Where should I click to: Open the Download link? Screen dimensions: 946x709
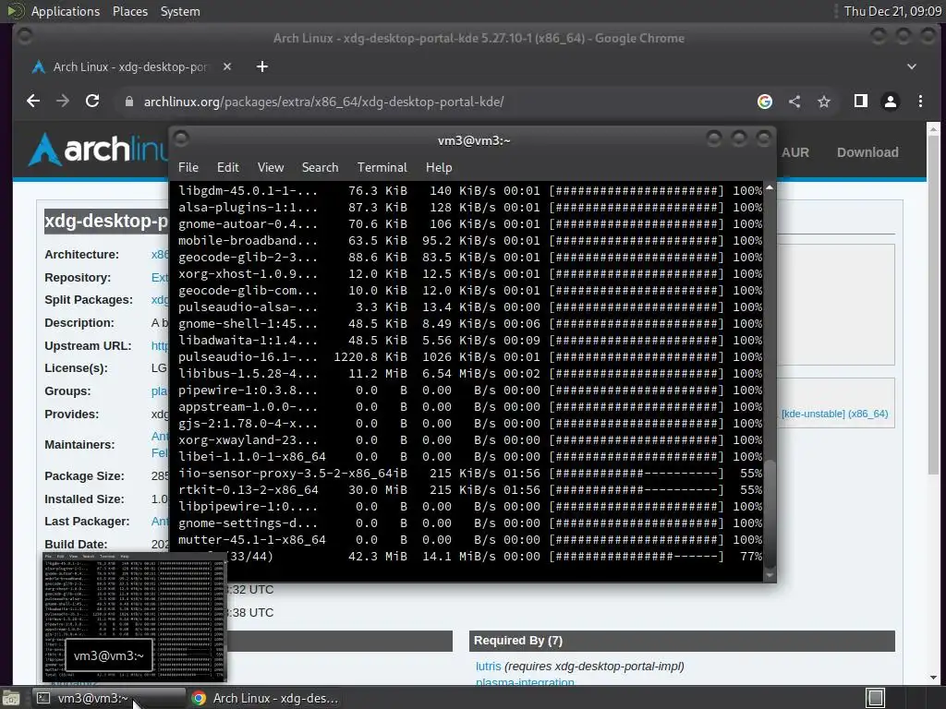point(867,152)
